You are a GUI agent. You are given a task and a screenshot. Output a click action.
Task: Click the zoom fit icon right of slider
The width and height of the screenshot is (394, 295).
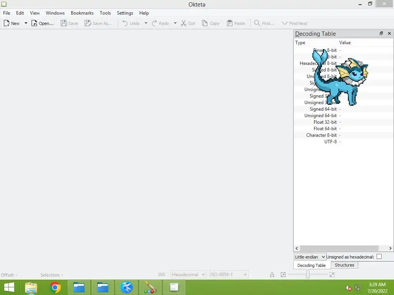332,275
